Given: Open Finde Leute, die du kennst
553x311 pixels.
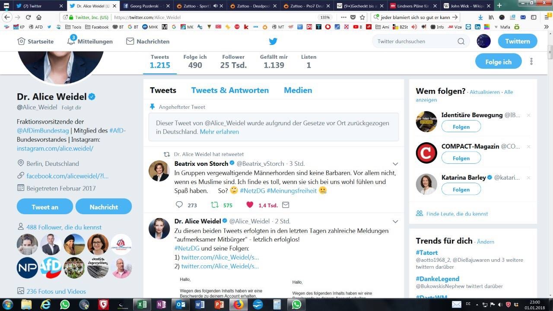Looking at the screenshot, I should 457,214.
